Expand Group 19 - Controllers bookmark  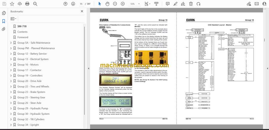click(x=11, y=76)
